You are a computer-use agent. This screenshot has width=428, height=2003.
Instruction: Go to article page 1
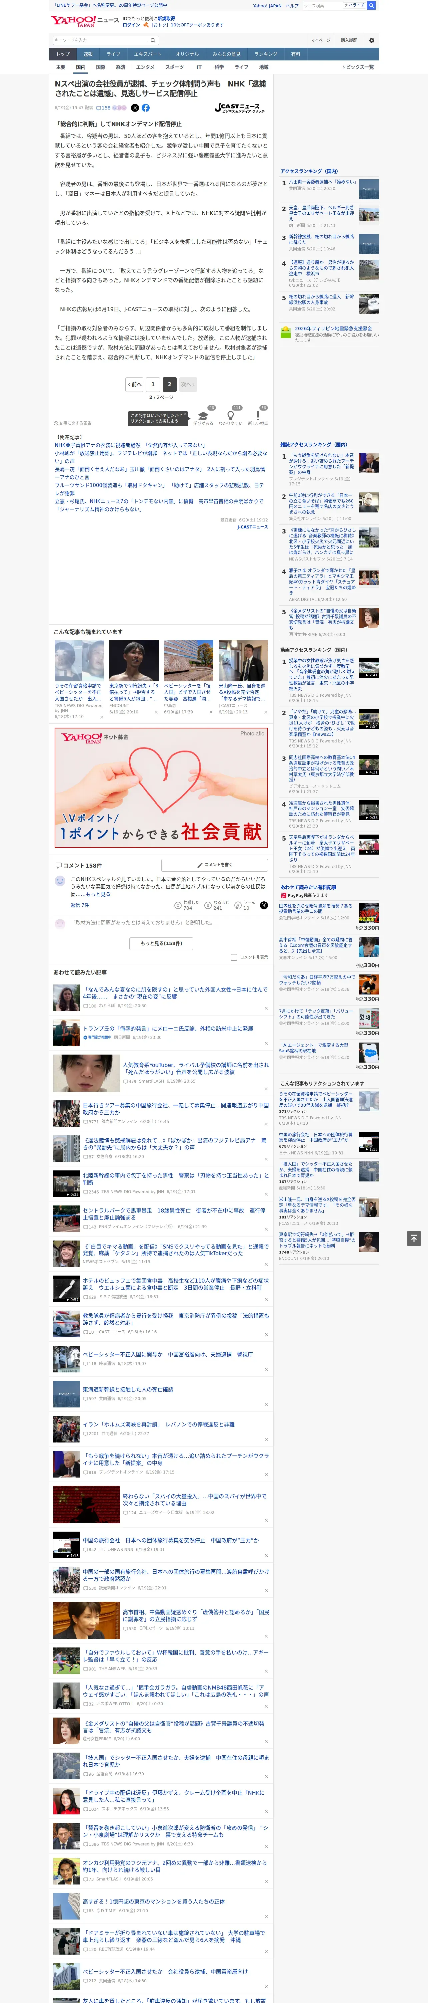pyautogui.click(x=153, y=384)
